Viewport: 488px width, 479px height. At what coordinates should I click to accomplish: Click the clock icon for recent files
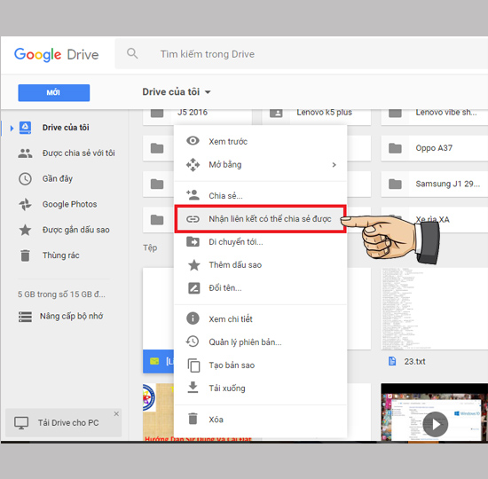coord(25,179)
